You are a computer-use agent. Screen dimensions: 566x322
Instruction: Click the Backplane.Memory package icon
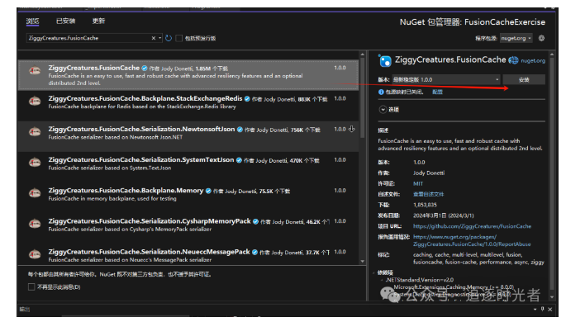[35, 193]
